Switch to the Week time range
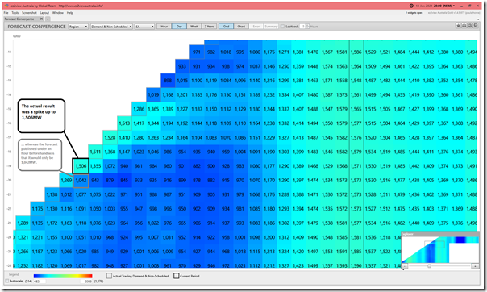This screenshot has width=487, height=292. pyautogui.click(x=194, y=27)
